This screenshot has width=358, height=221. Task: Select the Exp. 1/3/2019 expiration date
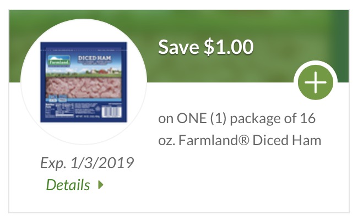click(x=87, y=164)
